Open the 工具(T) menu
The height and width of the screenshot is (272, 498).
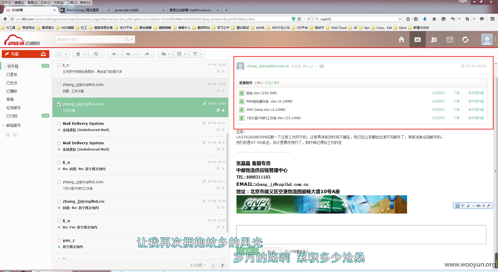tap(72, 2)
